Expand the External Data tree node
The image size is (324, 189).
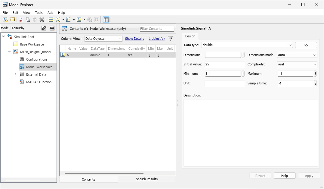[x=16, y=74]
